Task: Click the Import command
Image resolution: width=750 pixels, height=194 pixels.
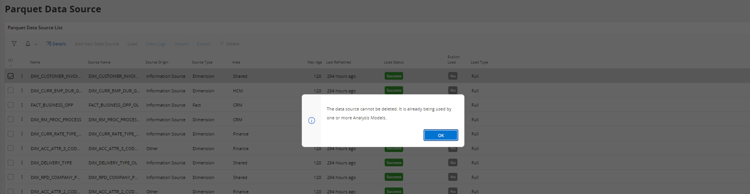Action: [181, 44]
